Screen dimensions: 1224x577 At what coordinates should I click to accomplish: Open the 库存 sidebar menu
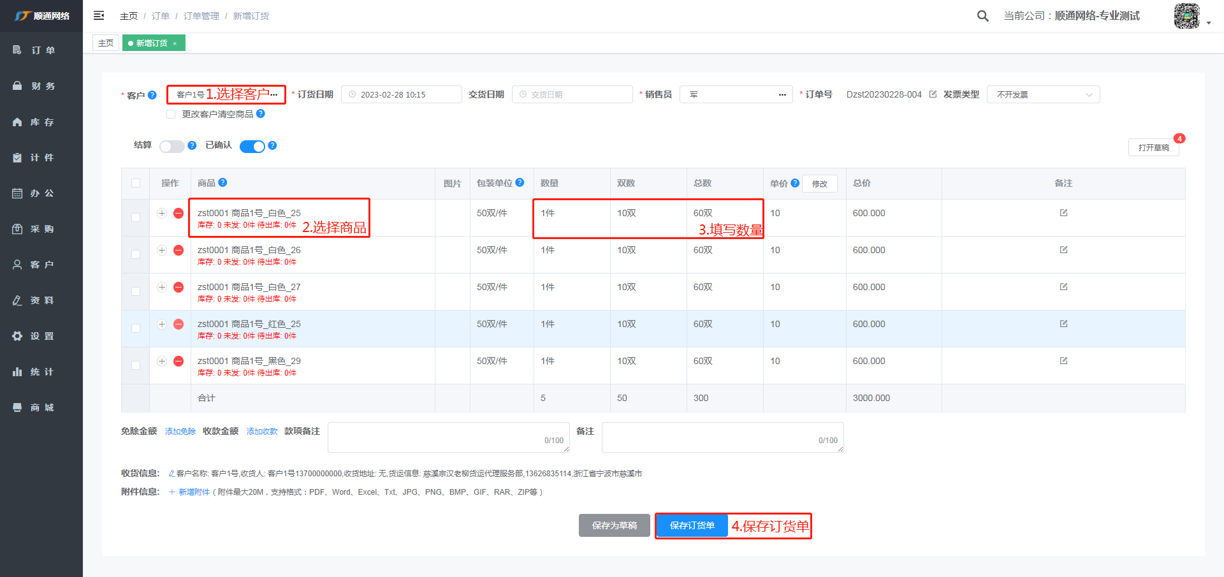click(41, 122)
